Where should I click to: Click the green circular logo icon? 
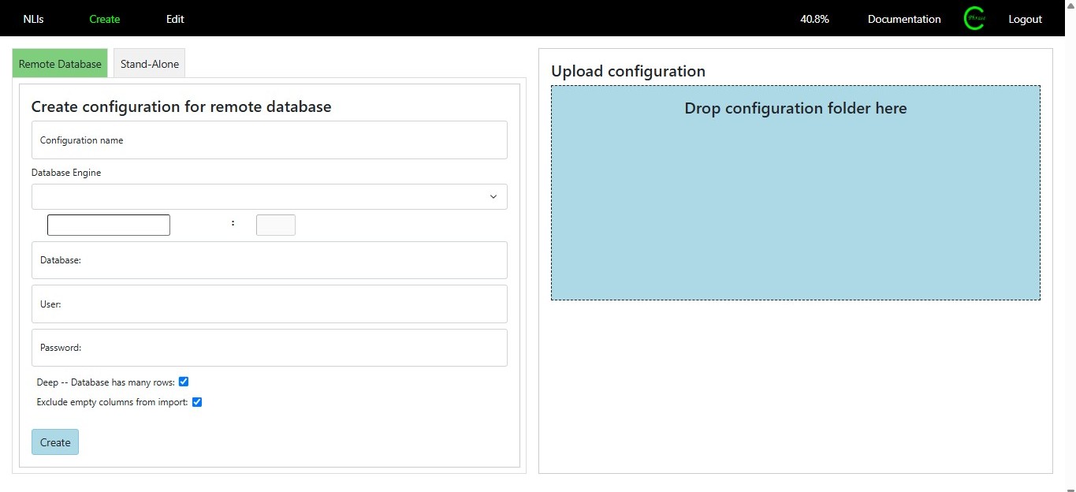974,19
